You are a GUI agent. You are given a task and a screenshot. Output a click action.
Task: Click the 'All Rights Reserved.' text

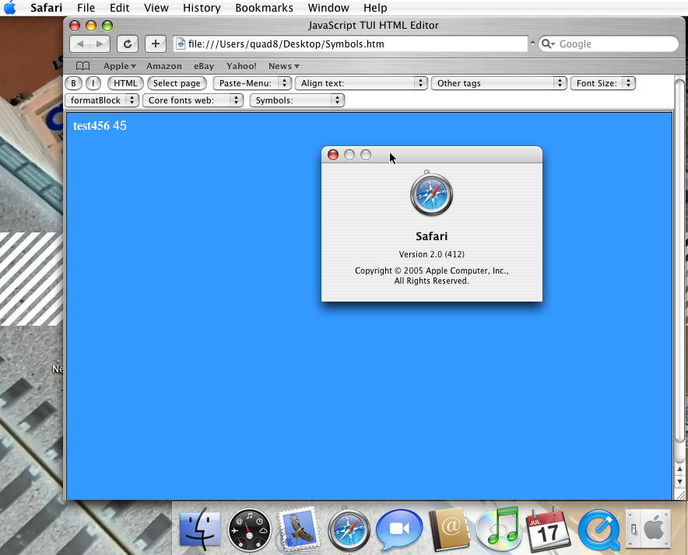pos(432,281)
